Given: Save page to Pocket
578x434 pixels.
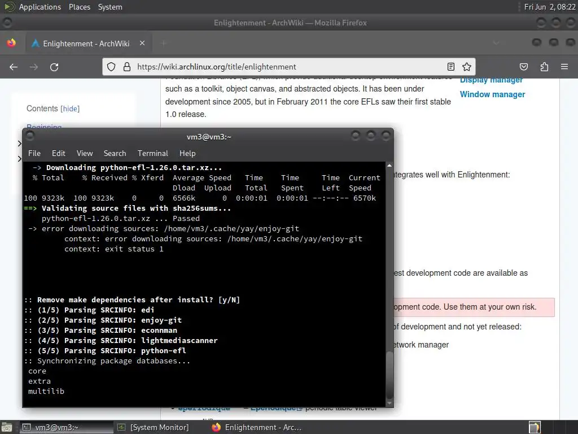Looking at the screenshot, I should click(x=523, y=67).
